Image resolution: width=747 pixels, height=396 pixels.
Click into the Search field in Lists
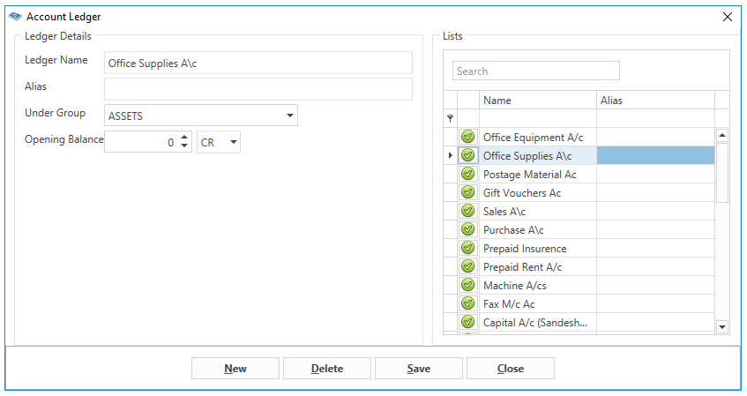click(x=536, y=71)
